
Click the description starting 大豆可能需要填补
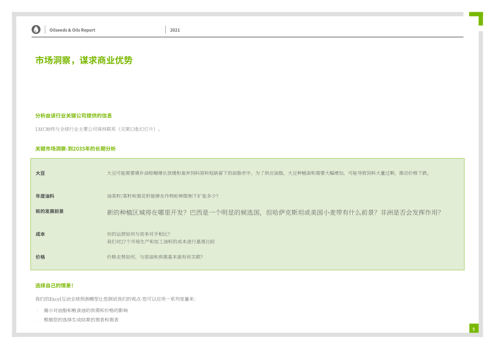[x=268, y=173]
